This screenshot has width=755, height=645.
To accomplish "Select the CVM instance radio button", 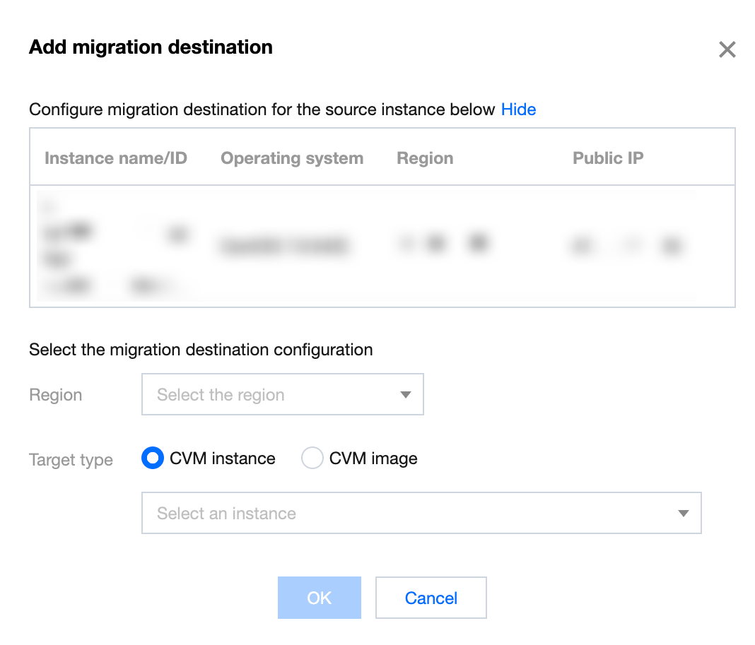I will point(153,458).
